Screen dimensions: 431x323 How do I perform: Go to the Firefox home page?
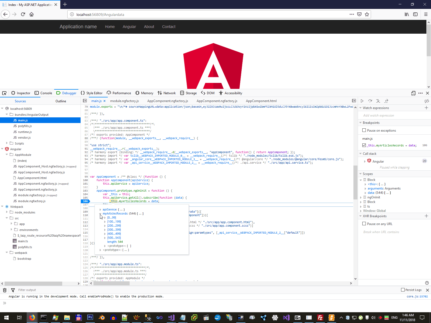32,14
